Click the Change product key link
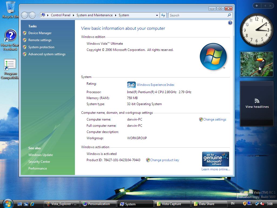The image size is (277, 208). pos(164,160)
